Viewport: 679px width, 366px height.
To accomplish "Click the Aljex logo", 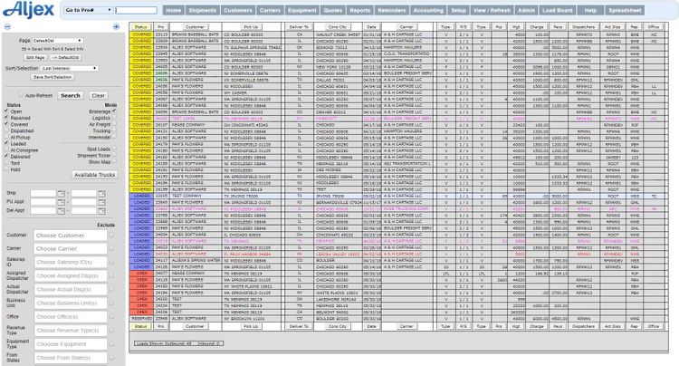I will 28,10.
